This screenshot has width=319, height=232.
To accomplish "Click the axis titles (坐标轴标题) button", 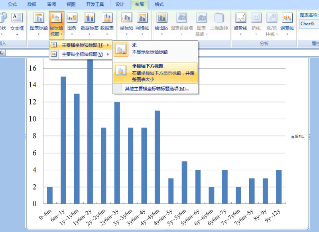I will (56, 25).
